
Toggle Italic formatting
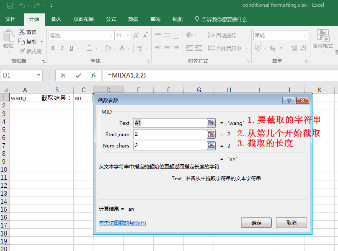(x=62, y=48)
